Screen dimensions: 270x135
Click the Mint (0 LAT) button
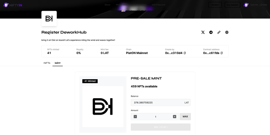coord(161,127)
